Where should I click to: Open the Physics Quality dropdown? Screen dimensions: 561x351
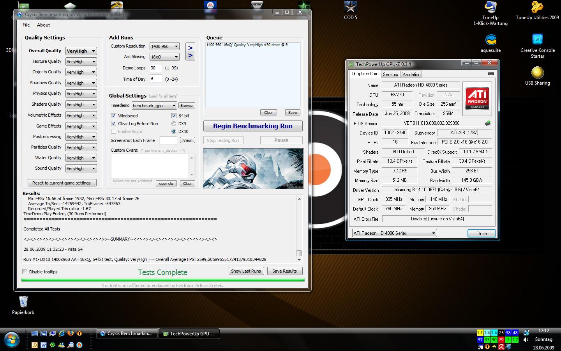pos(81,94)
